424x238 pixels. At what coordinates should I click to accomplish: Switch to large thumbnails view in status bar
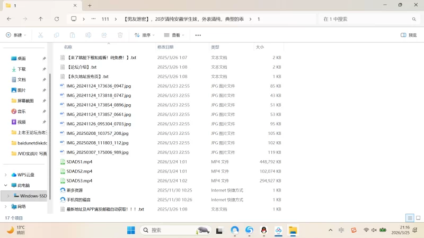pyautogui.click(x=417, y=218)
